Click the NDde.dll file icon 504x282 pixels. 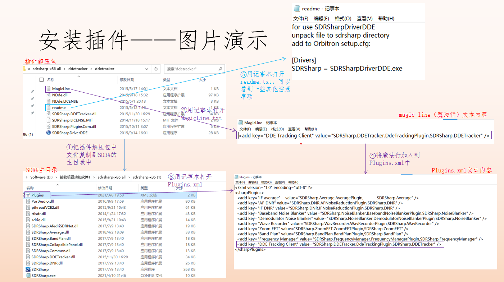coord(49,95)
